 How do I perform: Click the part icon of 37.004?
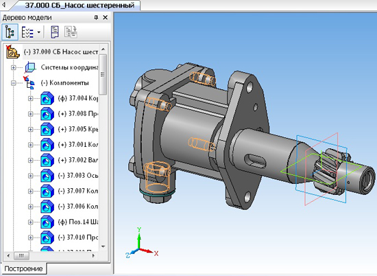(47, 98)
